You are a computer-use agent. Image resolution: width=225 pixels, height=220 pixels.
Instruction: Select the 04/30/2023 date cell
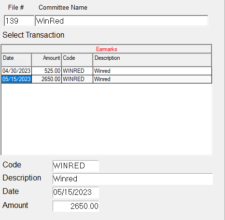[x=16, y=71]
